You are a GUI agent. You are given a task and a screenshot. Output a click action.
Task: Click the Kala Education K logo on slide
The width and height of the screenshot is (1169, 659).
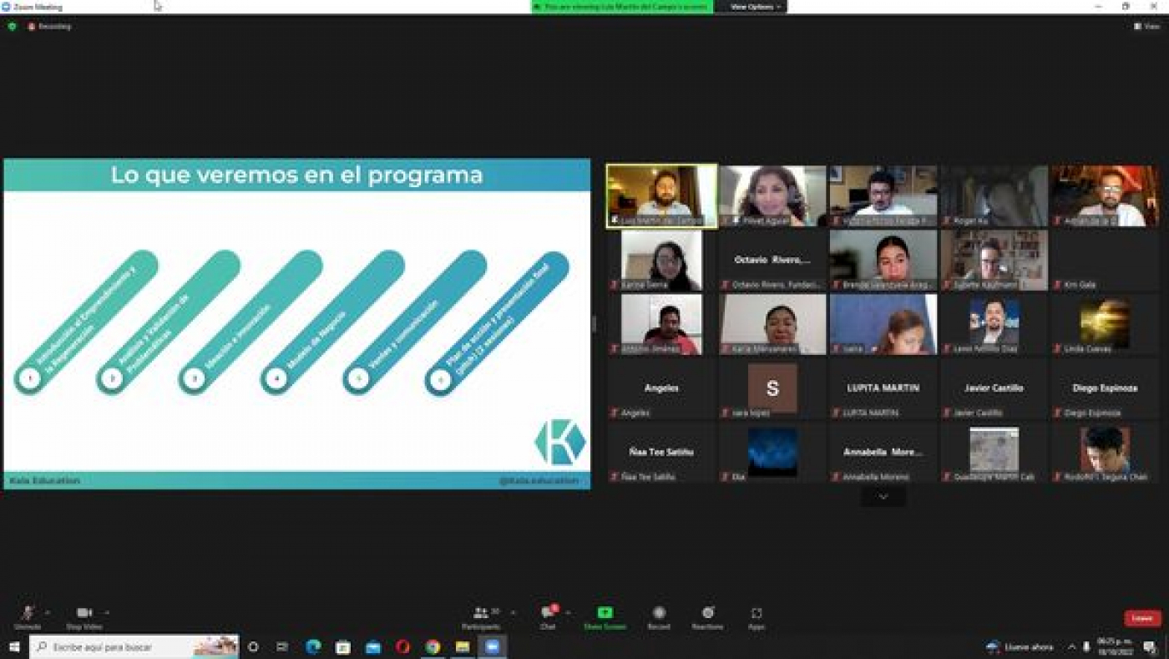560,443
